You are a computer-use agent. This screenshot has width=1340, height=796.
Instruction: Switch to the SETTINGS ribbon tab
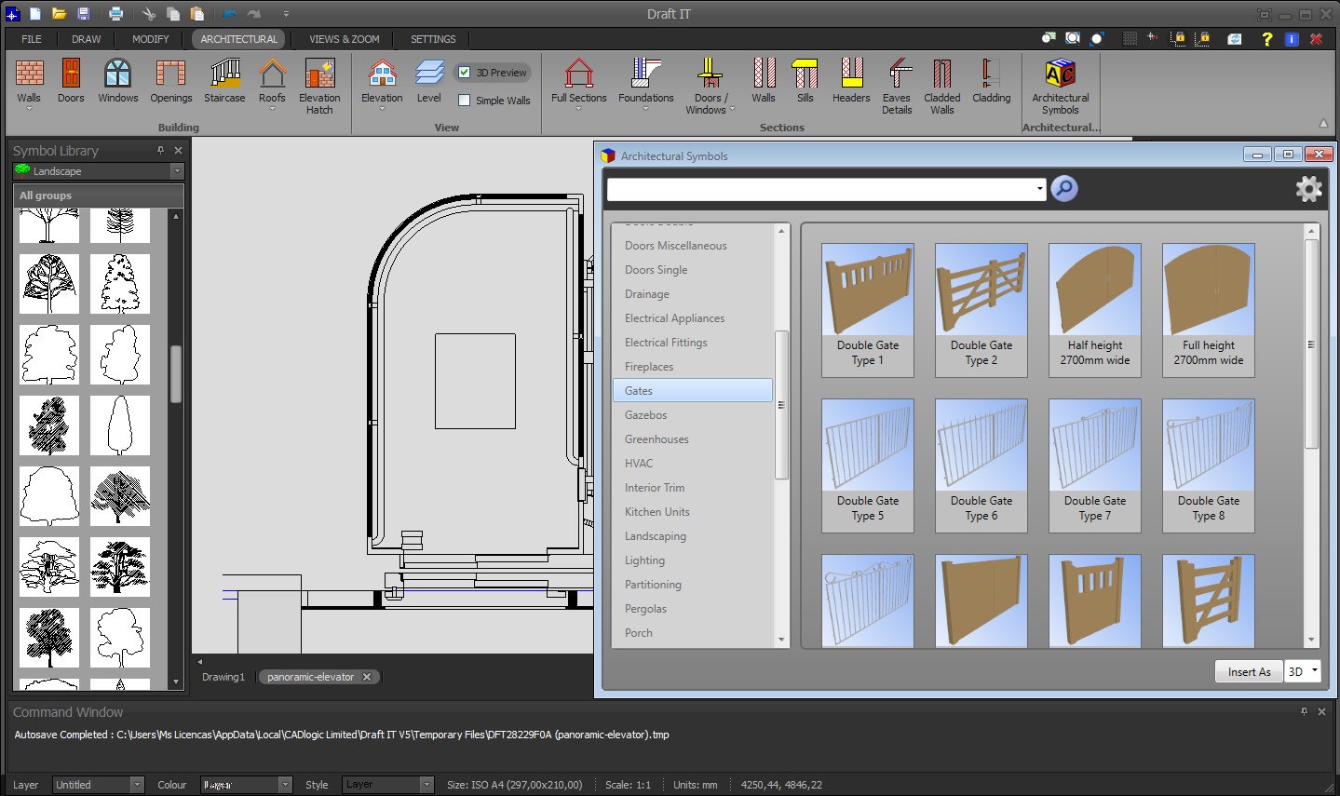[x=431, y=39]
